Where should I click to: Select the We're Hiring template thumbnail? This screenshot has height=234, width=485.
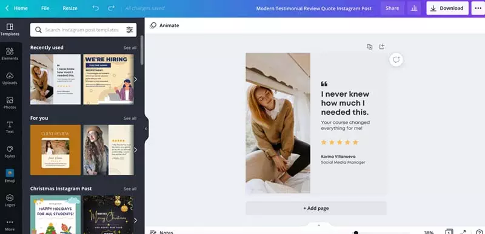tap(109, 80)
